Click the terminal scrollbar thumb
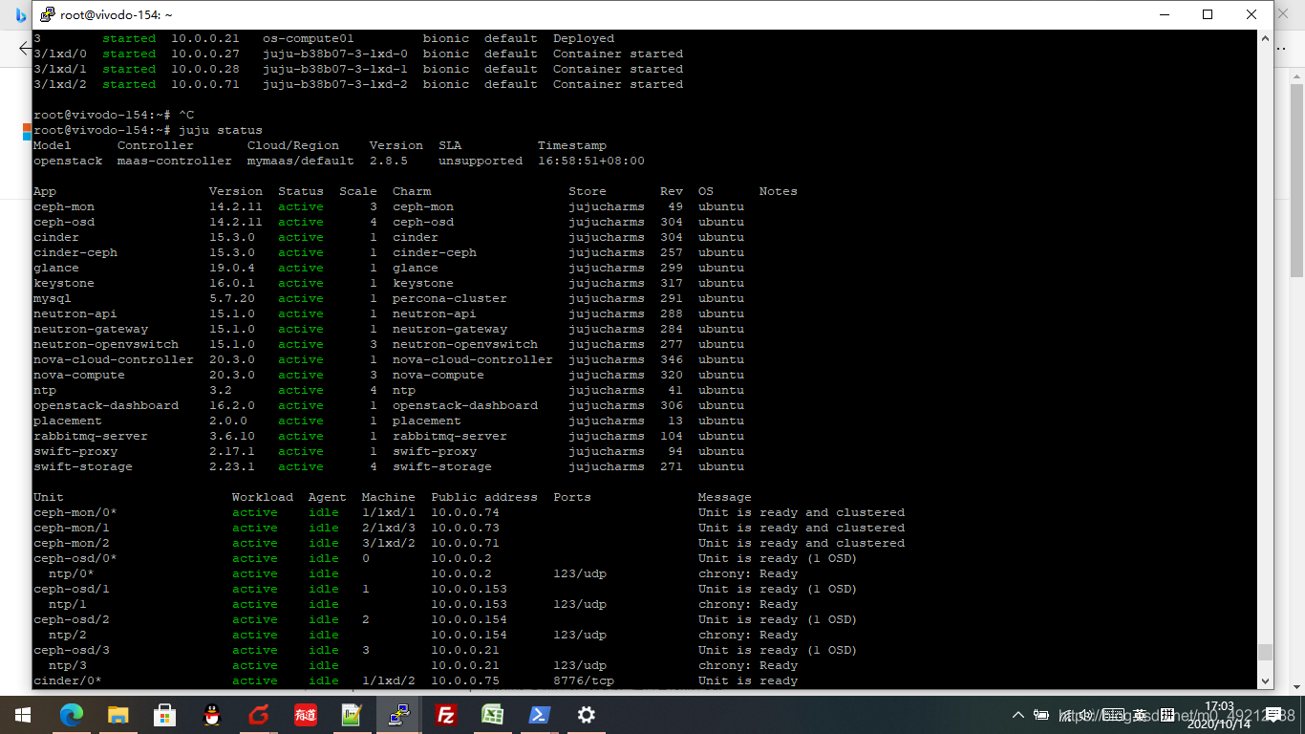The width and height of the screenshot is (1305, 734). 1265,652
